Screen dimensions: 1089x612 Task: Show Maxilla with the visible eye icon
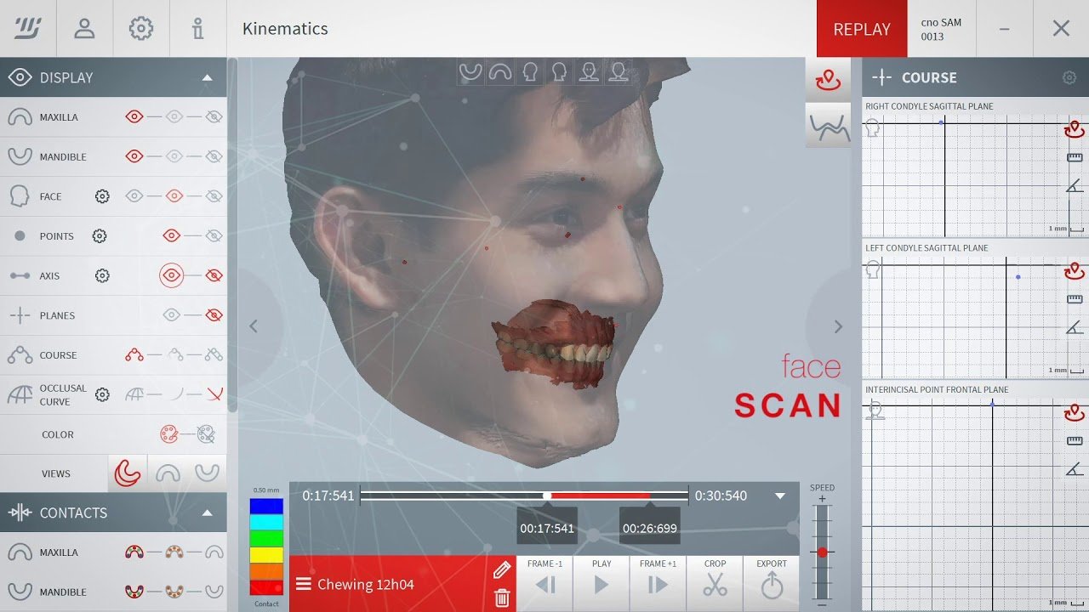coord(134,117)
